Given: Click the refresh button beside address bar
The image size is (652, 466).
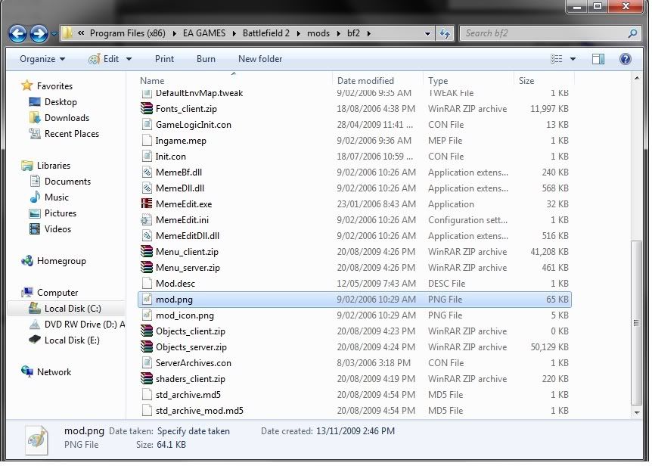Looking at the screenshot, I should [x=446, y=33].
